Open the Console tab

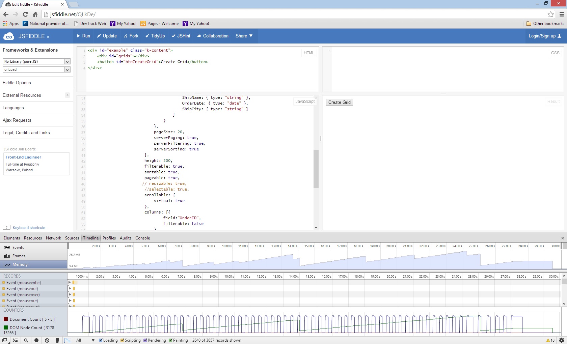(x=142, y=238)
